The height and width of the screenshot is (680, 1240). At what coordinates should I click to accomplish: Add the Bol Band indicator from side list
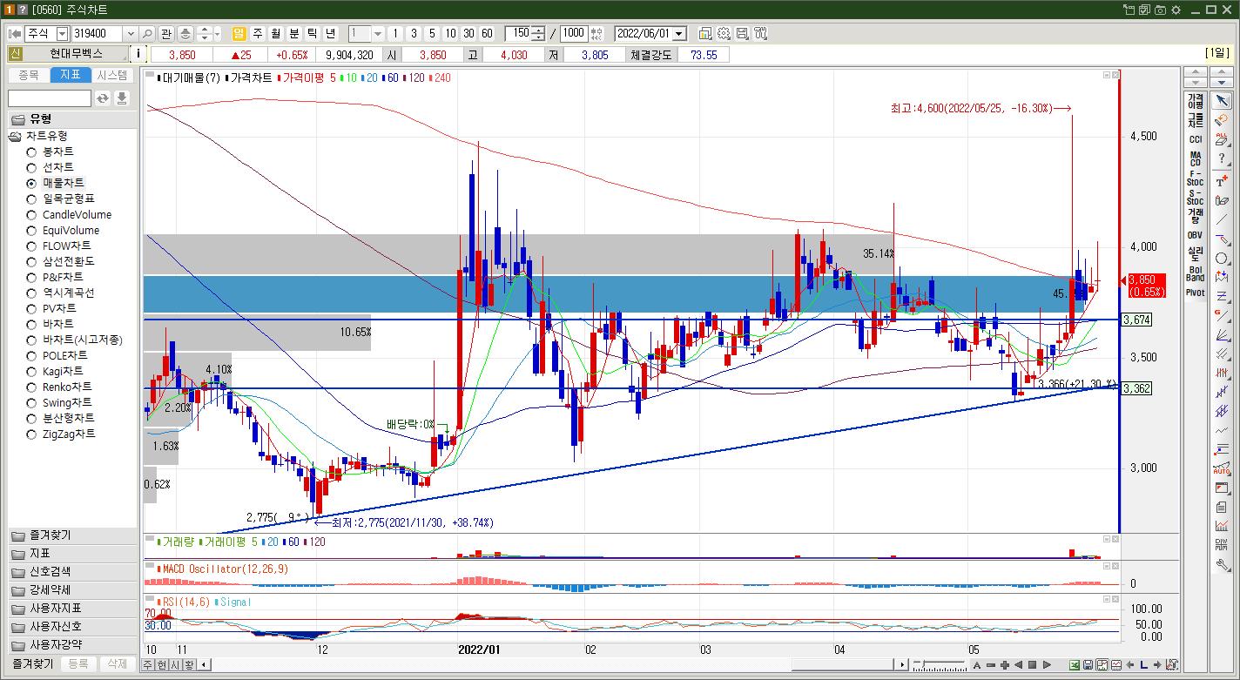pyautogui.click(x=1195, y=273)
